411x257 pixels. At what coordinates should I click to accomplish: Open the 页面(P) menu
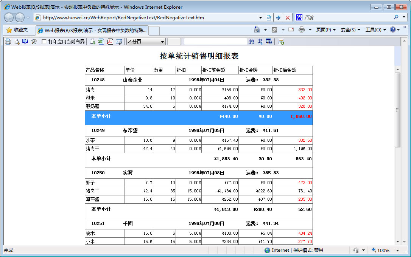click(x=326, y=30)
